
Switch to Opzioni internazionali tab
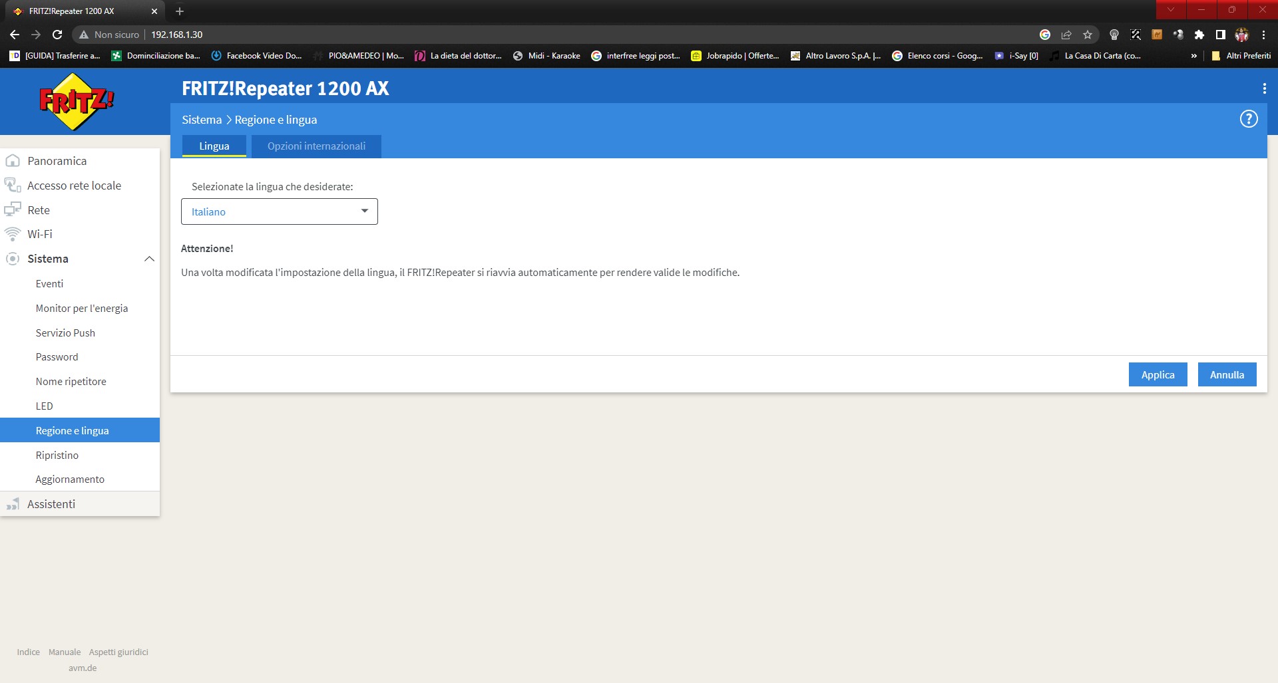point(316,146)
